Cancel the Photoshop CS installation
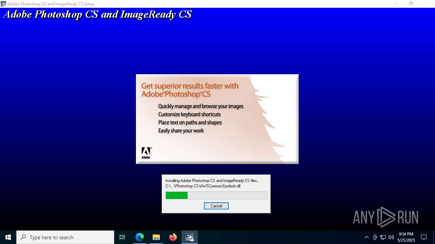The image size is (435, 244). [x=216, y=206]
